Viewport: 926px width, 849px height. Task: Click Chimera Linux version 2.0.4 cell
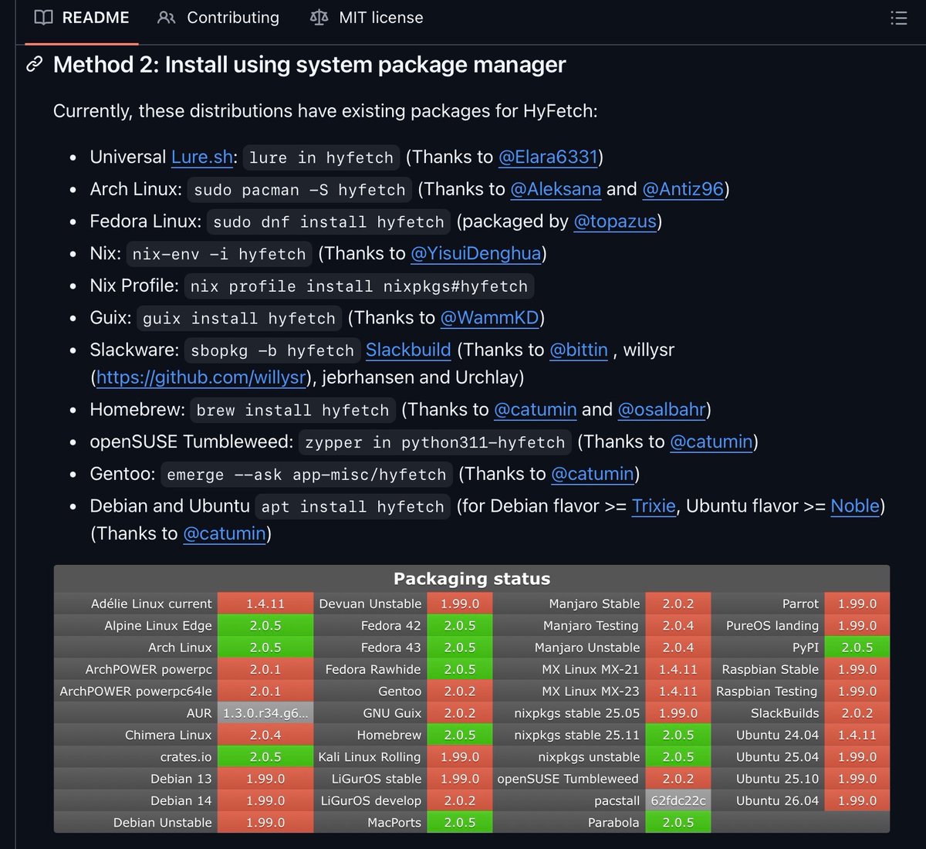pyautogui.click(x=265, y=735)
